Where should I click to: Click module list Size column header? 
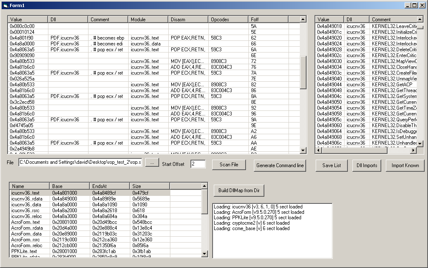tap(150, 186)
